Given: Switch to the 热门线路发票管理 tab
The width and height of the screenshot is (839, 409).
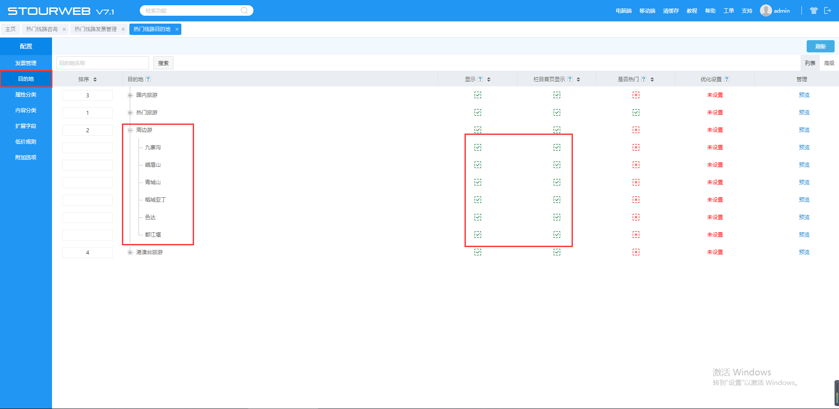Looking at the screenshot, I should pyautogui.click(x=95, y=29).
